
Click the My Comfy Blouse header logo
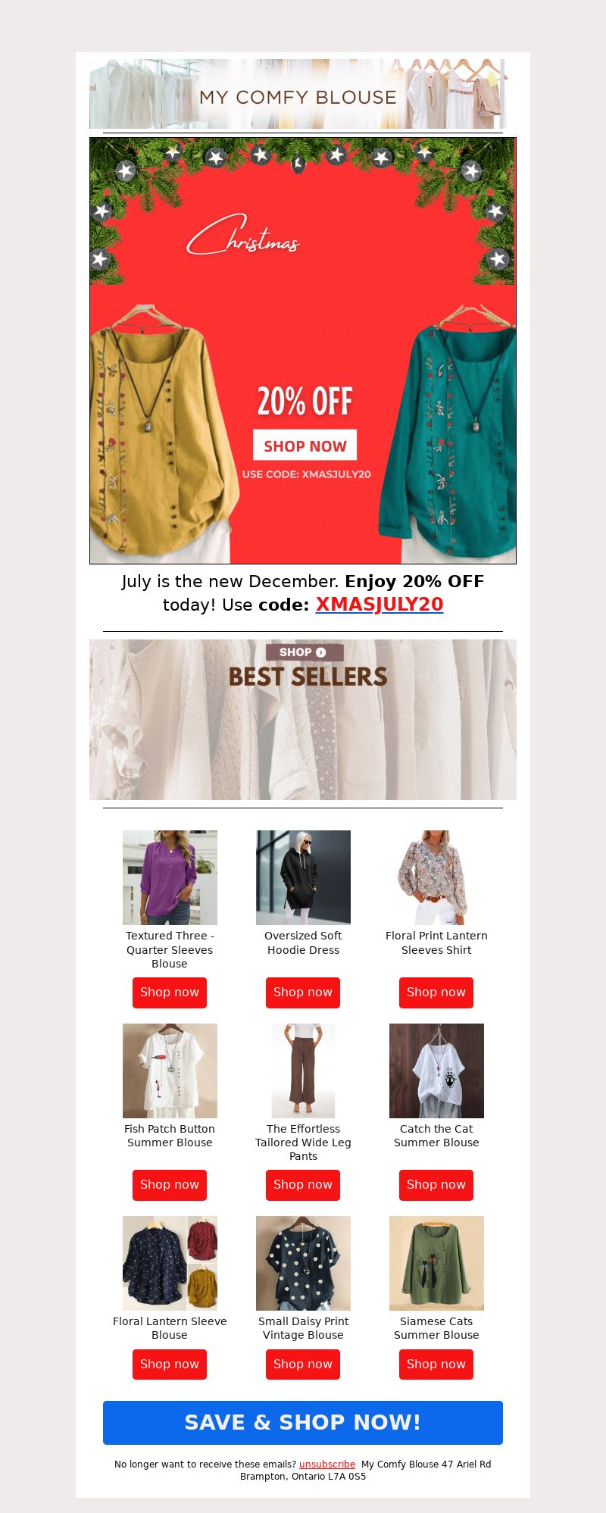click(298, 94)
